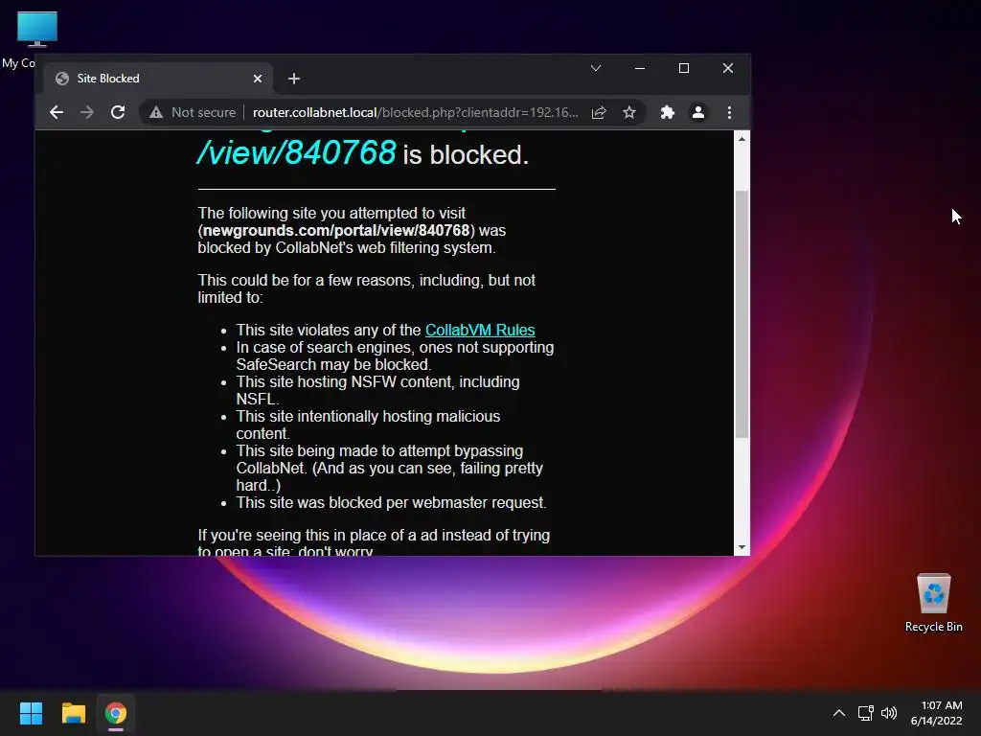Click 'This site intentionally hosting malicious content.'
Viewport: 981px width, 736px height.
coord(368,425)
